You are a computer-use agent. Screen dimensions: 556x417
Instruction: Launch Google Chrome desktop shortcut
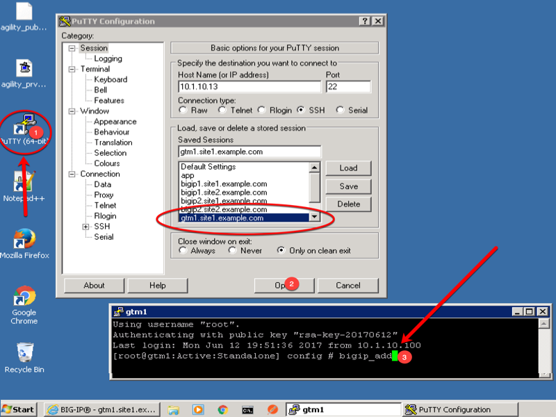click(24, 305)
